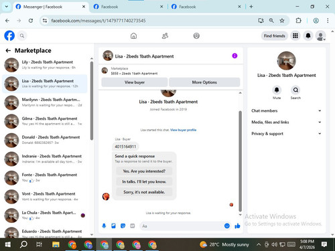
Task: Record a voice clip with microphone
Action: (104, 226)
